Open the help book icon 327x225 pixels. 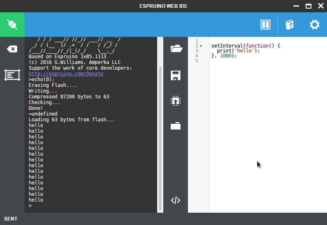290,25
